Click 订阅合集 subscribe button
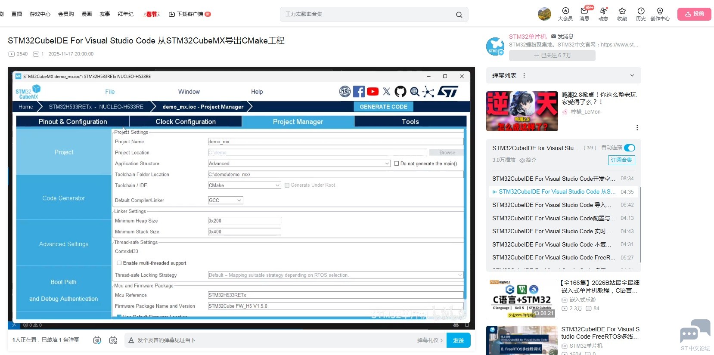Viewport: 714px width, 355px height. pyautogui.click(x=621, y=160)
